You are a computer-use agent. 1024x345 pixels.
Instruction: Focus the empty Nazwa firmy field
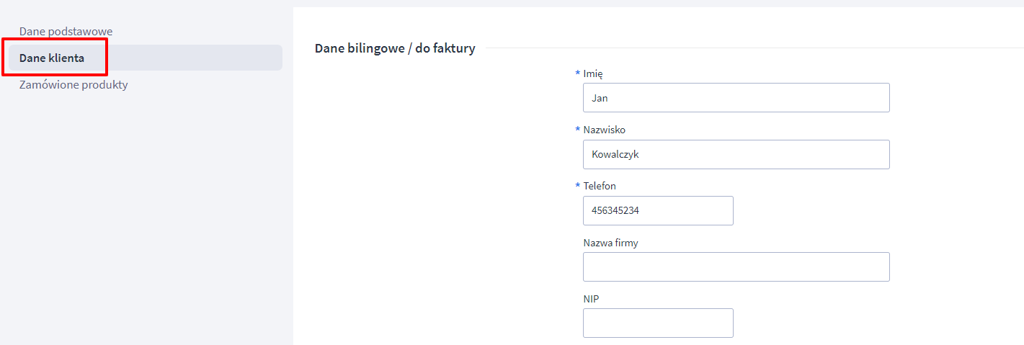click(736, 266)
